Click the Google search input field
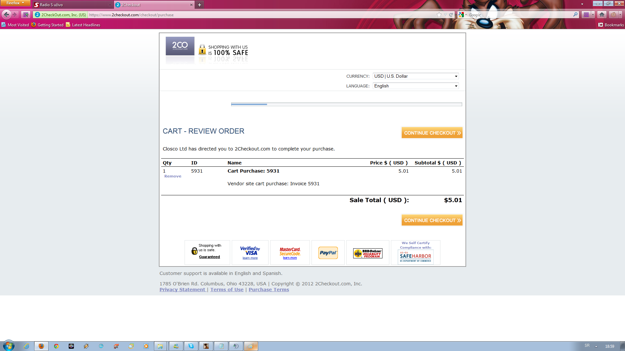Viewport: 625px width, 351px height. point(519,15)
